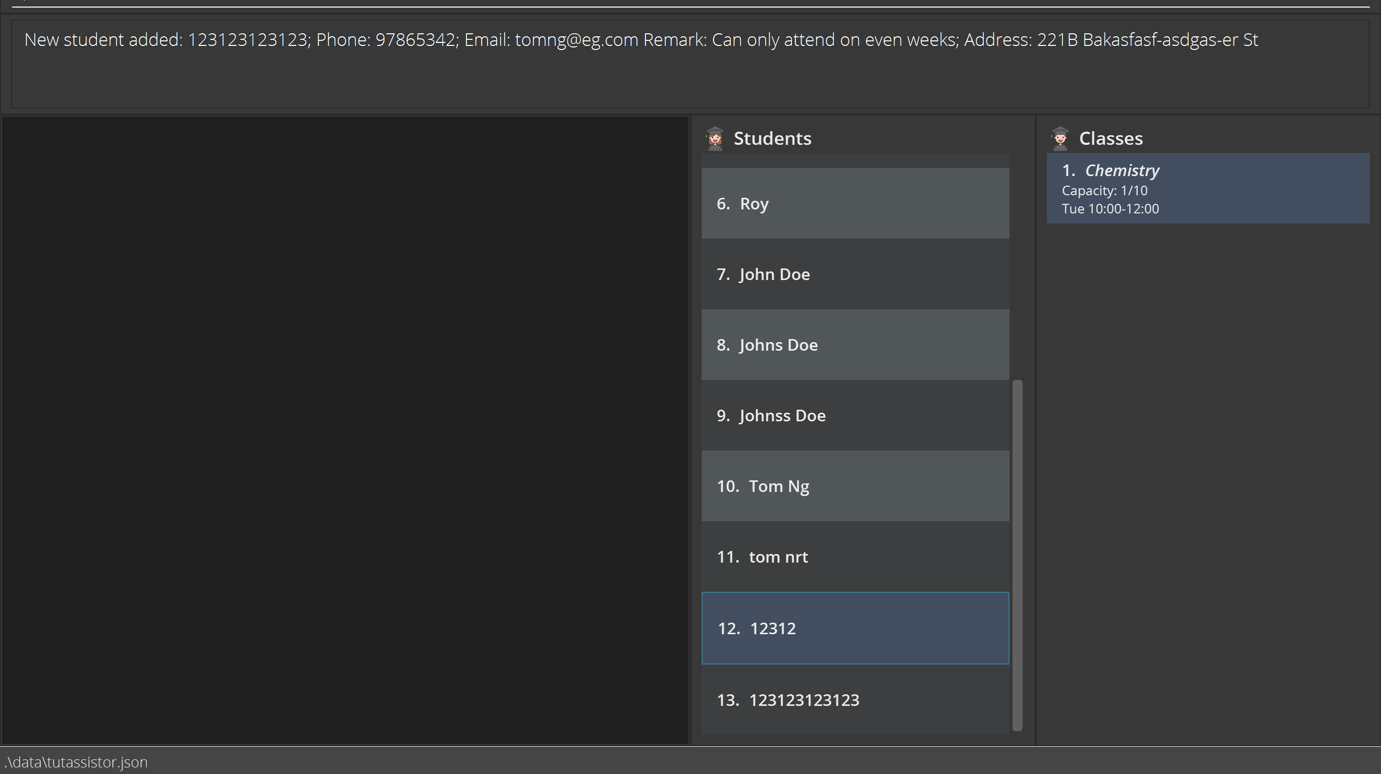Click the Students list scrollbar thumb
Image resolution: width=1381 pixels, height=774 pixels.
click(1017, 555)
